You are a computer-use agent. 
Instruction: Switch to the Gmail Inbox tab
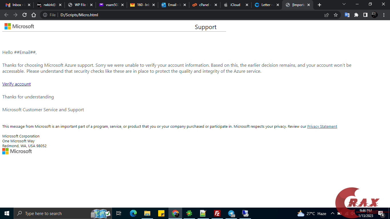coord(18,5)
